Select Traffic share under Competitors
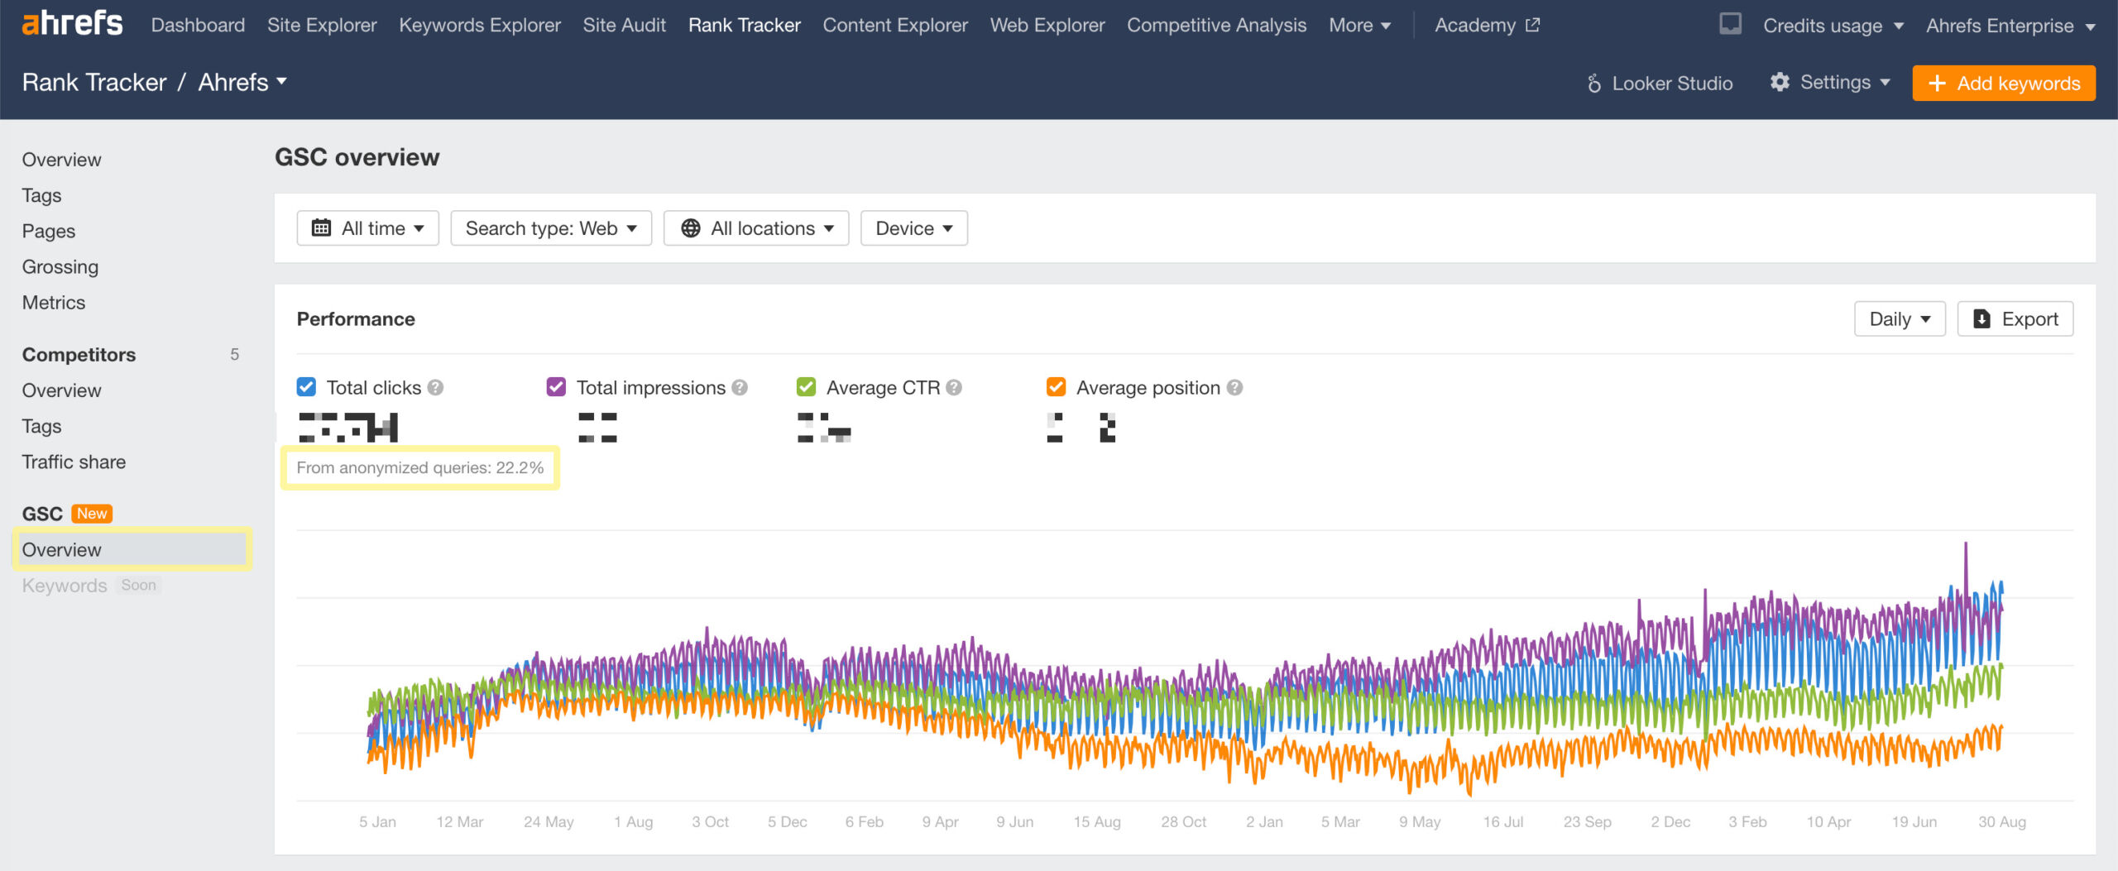 coord(74,462)
